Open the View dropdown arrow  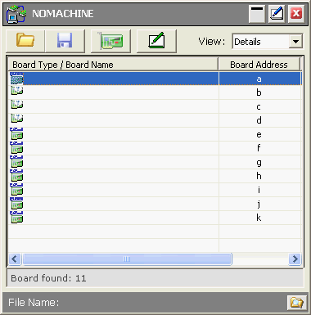(295, 42)
